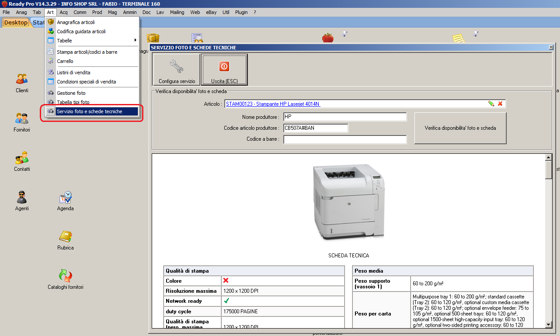Image resolution: width=560 pixels, height=336 pixels.
Task: Click the Tabelle table icon
Action: pyautogui.click(x=51, y=41)
